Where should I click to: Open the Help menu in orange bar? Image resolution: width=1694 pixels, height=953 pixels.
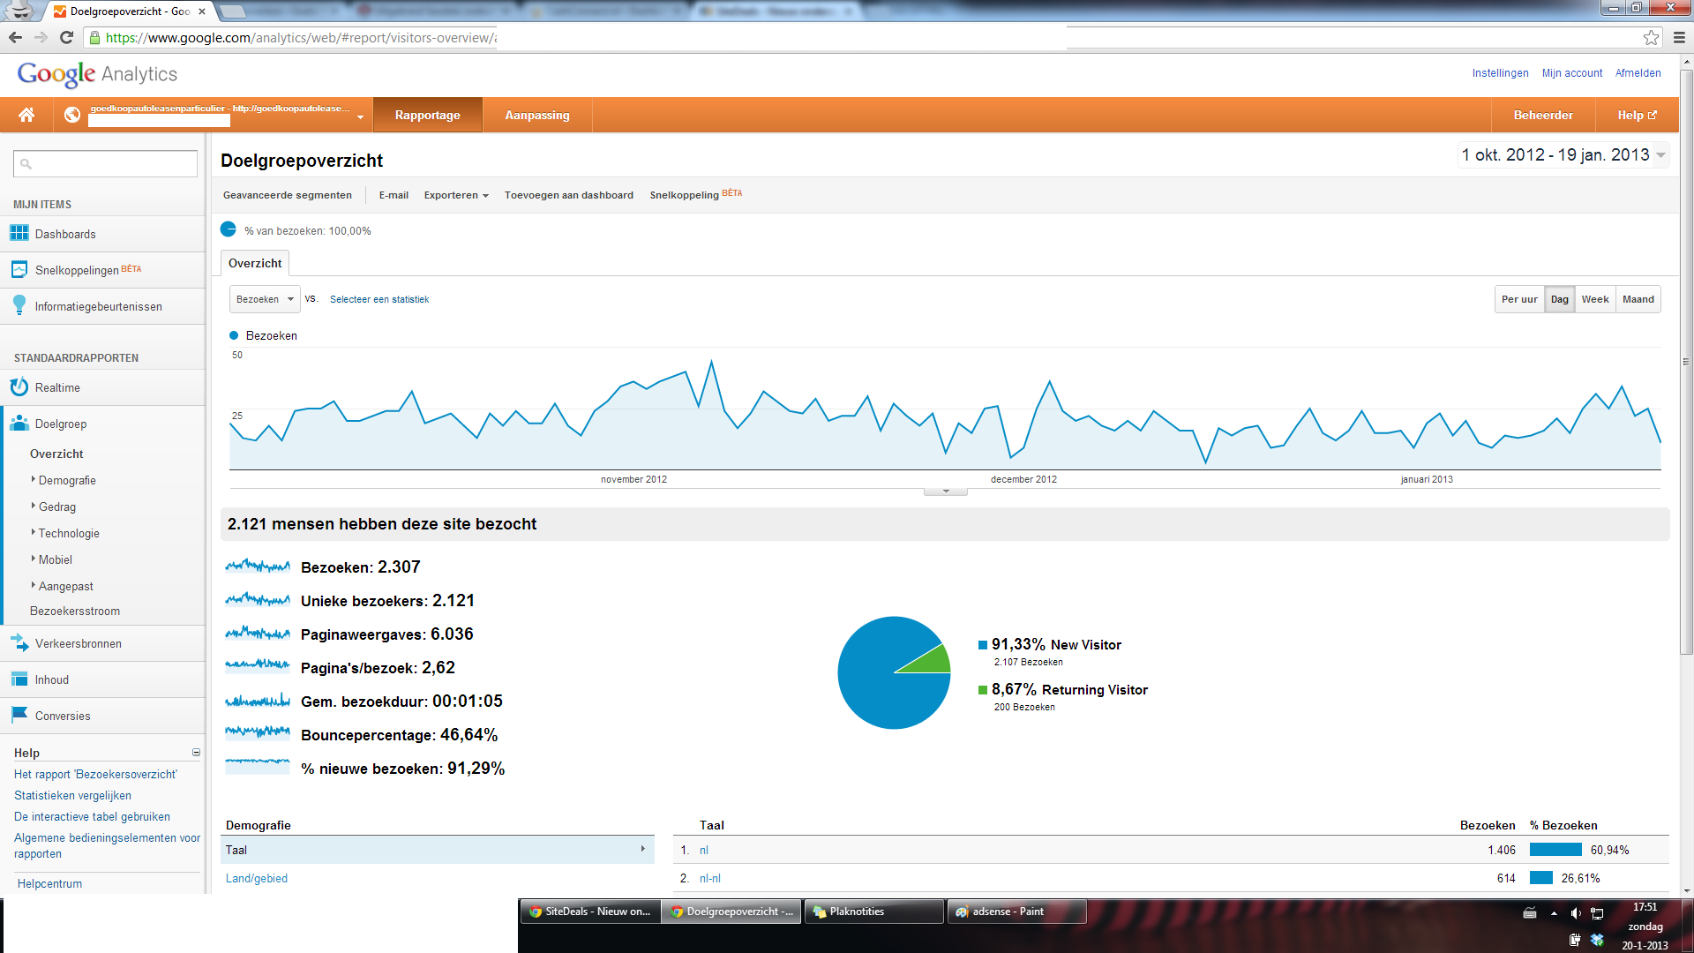click(x=1638, y=115)
